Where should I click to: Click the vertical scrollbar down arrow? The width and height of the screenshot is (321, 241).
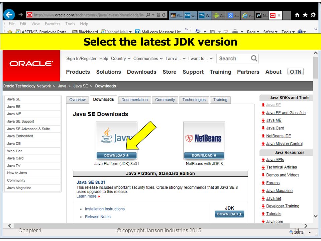[315, 216]
